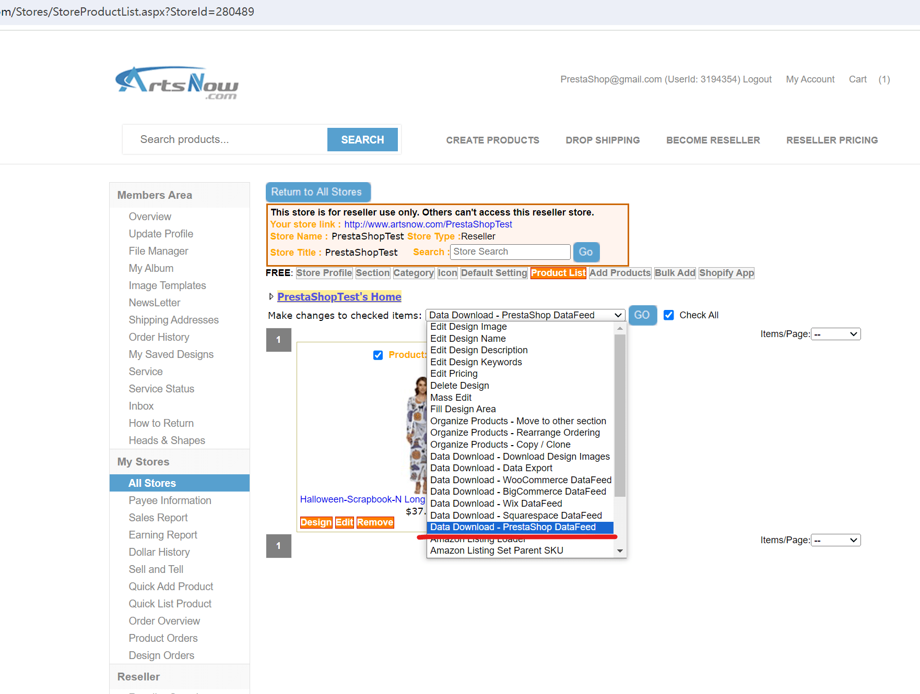
Task: Open the Store Profile tab
Action: pos(324,273)
